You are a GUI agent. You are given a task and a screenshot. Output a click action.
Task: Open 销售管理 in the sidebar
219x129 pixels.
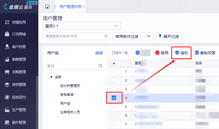(19, 59)
